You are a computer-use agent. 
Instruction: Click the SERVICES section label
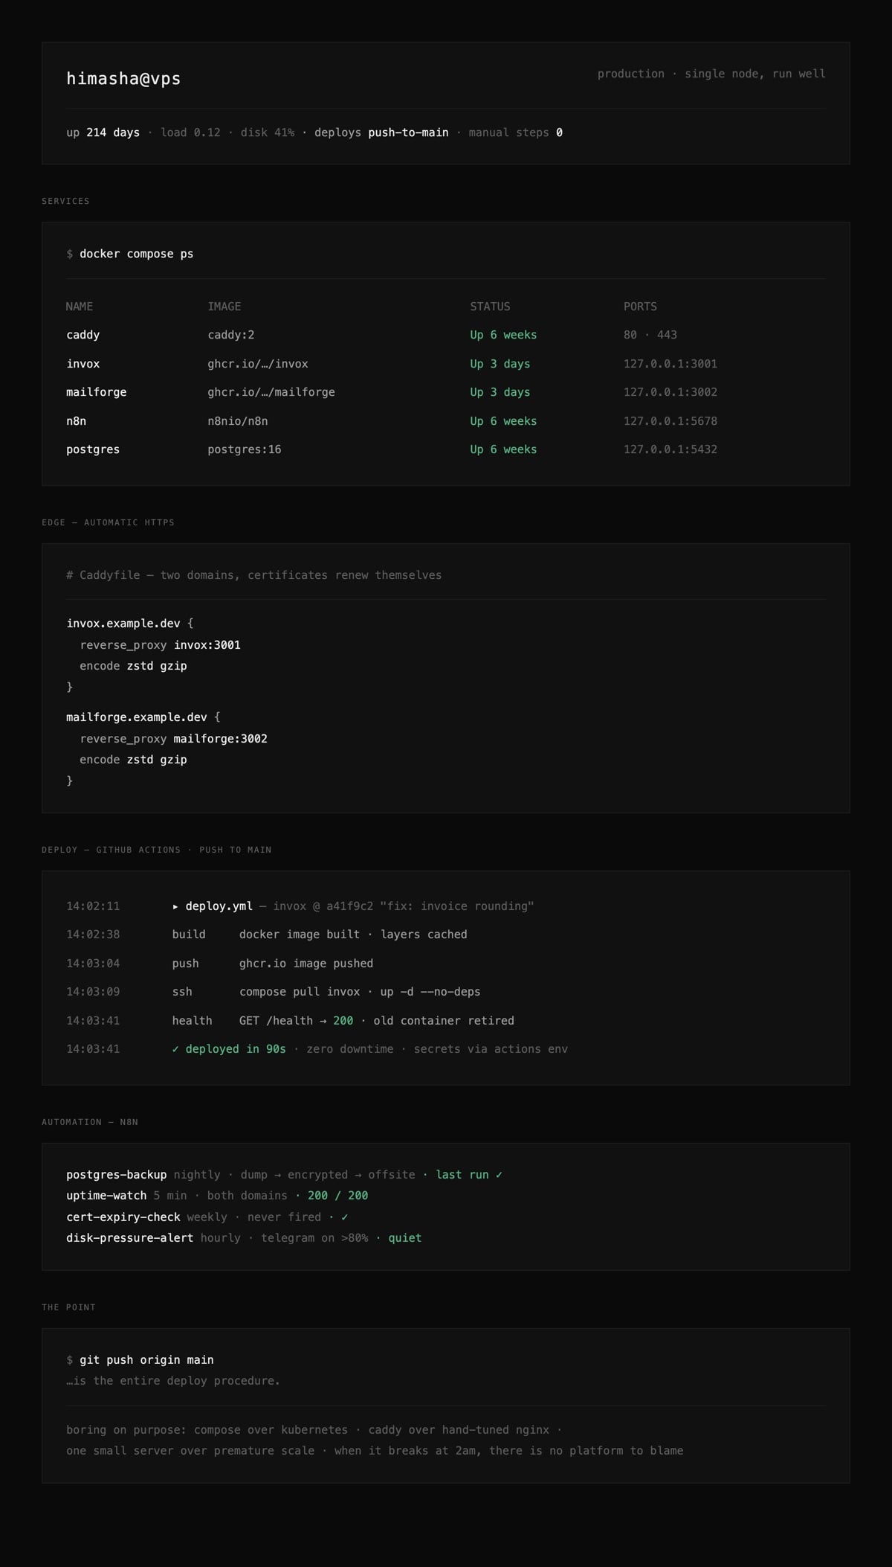coord(65,201)
